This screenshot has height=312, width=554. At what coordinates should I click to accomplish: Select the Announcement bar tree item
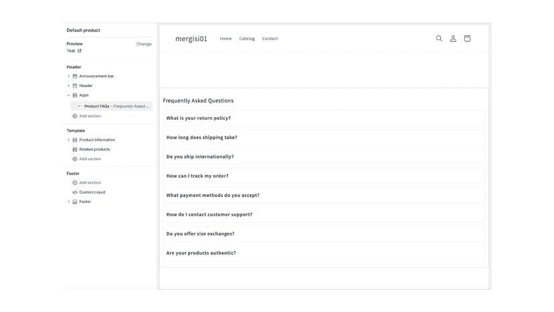96,76
